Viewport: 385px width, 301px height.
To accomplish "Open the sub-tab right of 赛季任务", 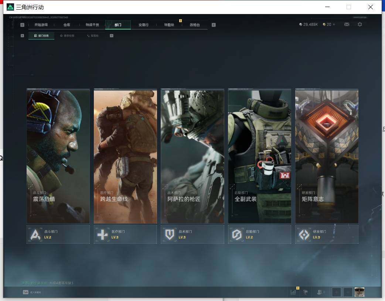I will coord(93,35).
